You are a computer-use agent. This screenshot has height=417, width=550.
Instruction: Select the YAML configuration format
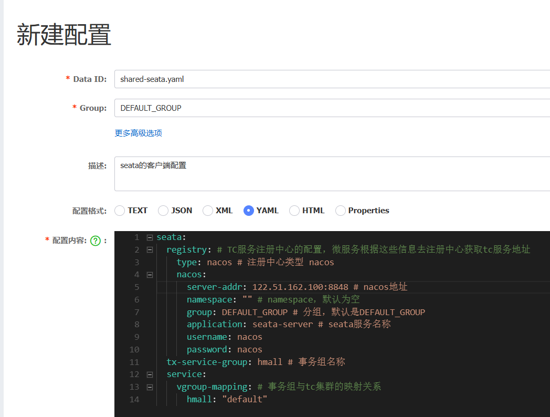(x=248, y=210)
